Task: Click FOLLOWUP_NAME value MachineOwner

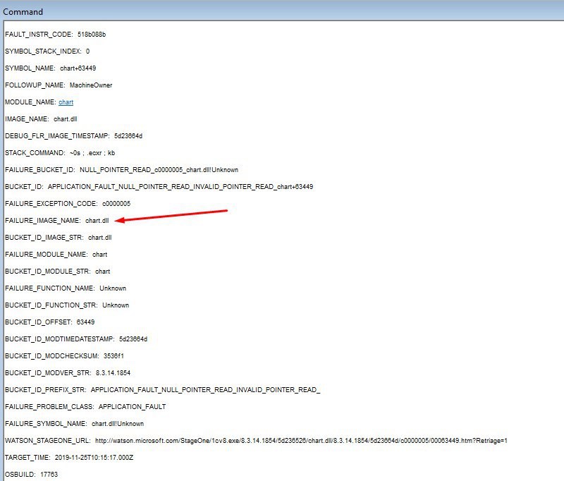Action: [91, 85]
